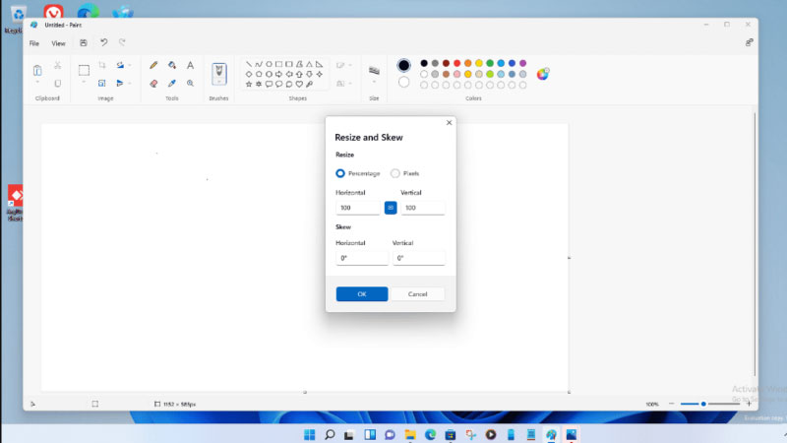The width and height of the screenshot is (787, 443).
Task: Click the Redo arrow icon
Action: click(122, 42)
